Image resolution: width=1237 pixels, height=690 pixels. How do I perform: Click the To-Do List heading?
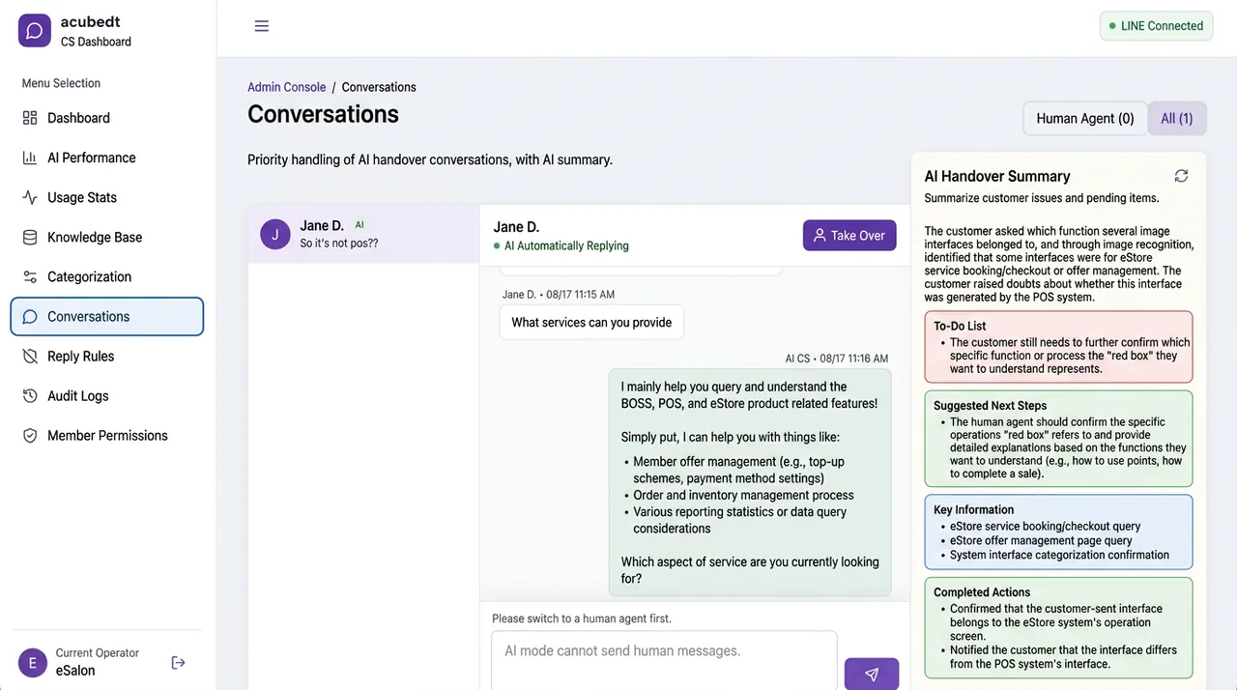pos(960,326)
